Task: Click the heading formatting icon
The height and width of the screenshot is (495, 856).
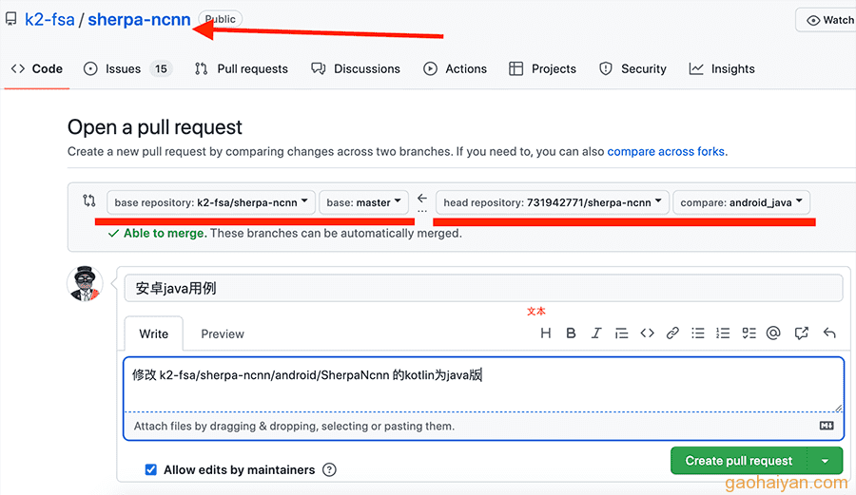Action: click(x=545, y=333)
